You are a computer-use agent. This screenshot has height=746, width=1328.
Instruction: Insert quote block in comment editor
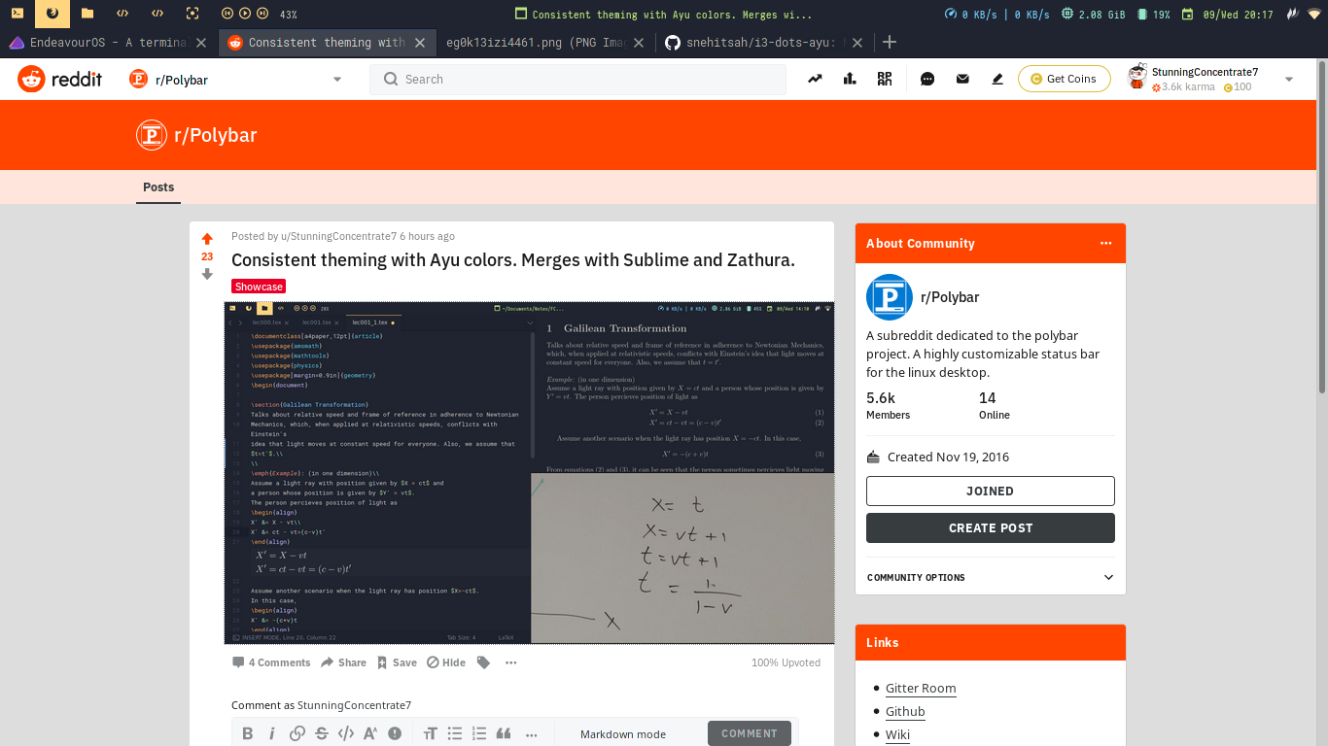[x=504, y=733]
